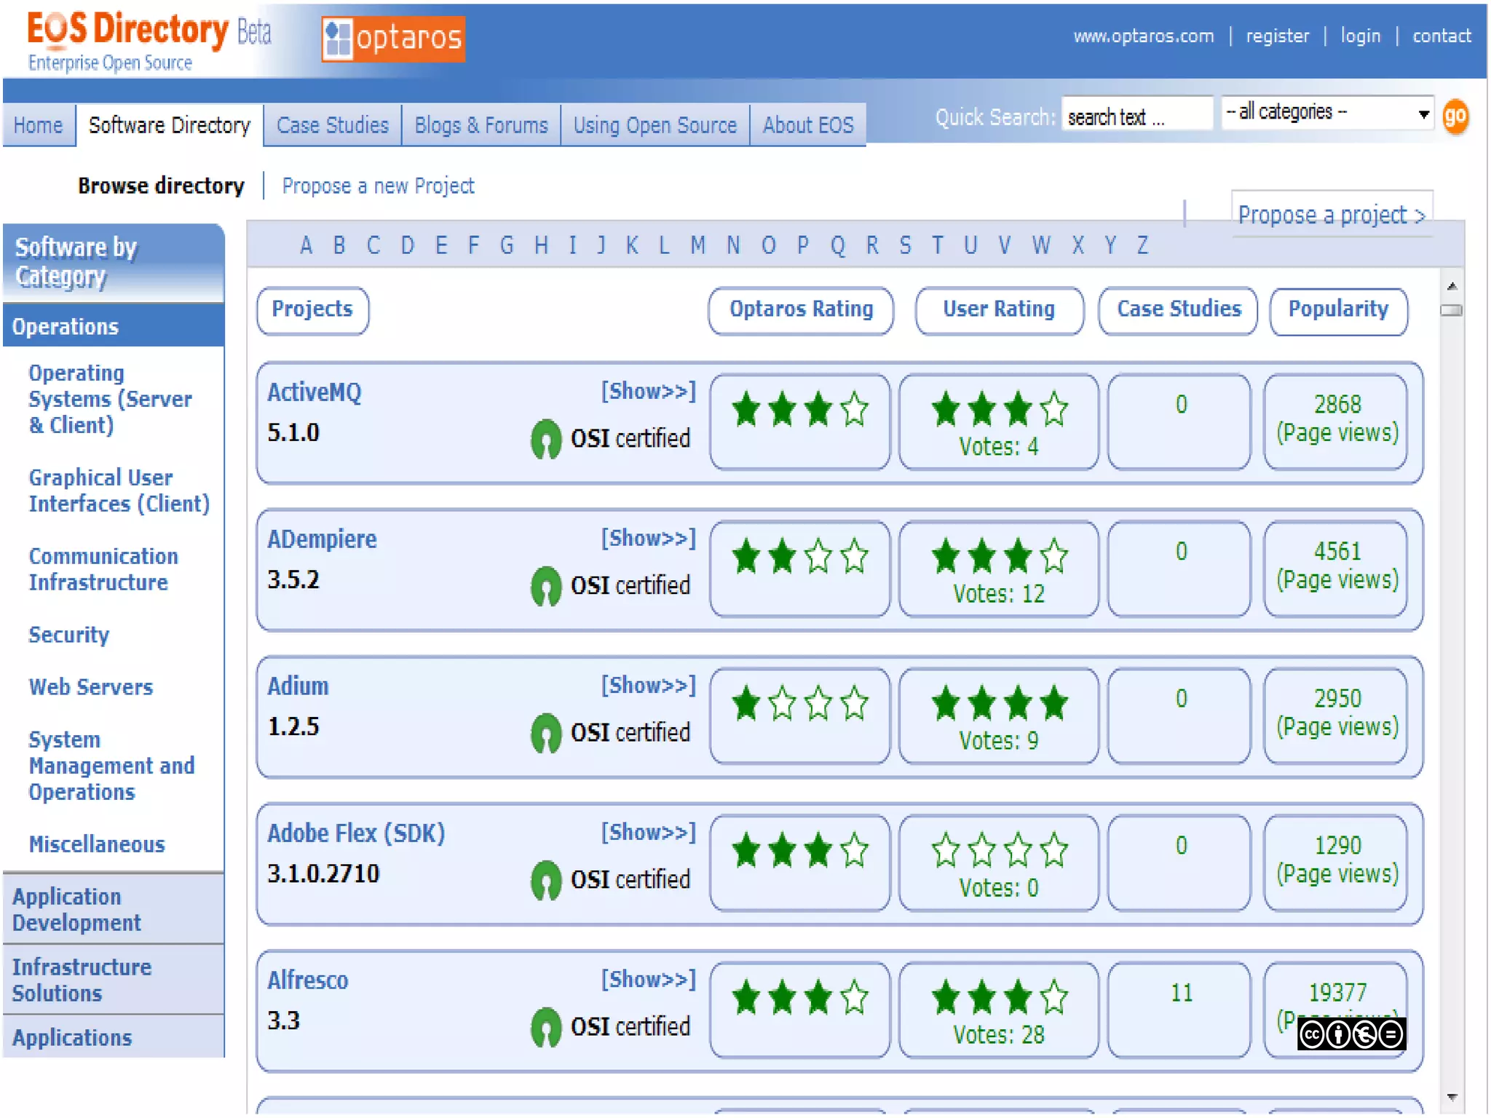Filter projects by letter M
The width and height of the screenshot is (1491, 1118).
point(697,245)
